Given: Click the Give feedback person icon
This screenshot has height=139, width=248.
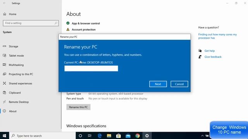Looking at the screenshot, I should [x=200, y=57].
